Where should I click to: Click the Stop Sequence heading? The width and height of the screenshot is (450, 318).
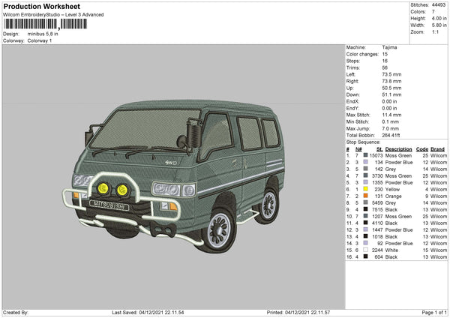point(364,142)
